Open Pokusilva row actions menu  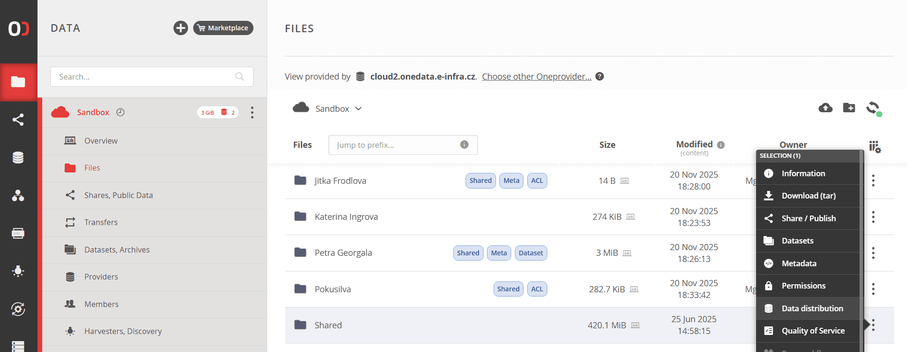(873, 289)
